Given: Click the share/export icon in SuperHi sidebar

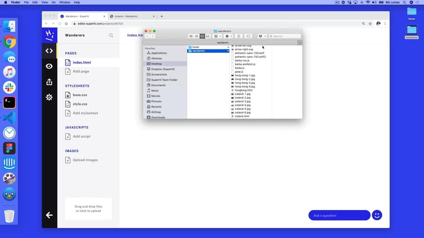Looking at the screenshot, I should (49, 82).
